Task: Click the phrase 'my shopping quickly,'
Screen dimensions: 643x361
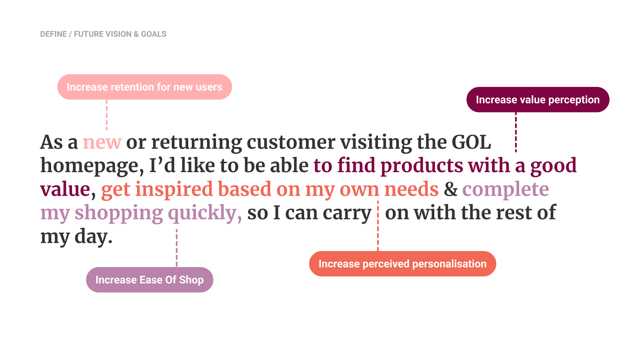Action: coord(141,213)
